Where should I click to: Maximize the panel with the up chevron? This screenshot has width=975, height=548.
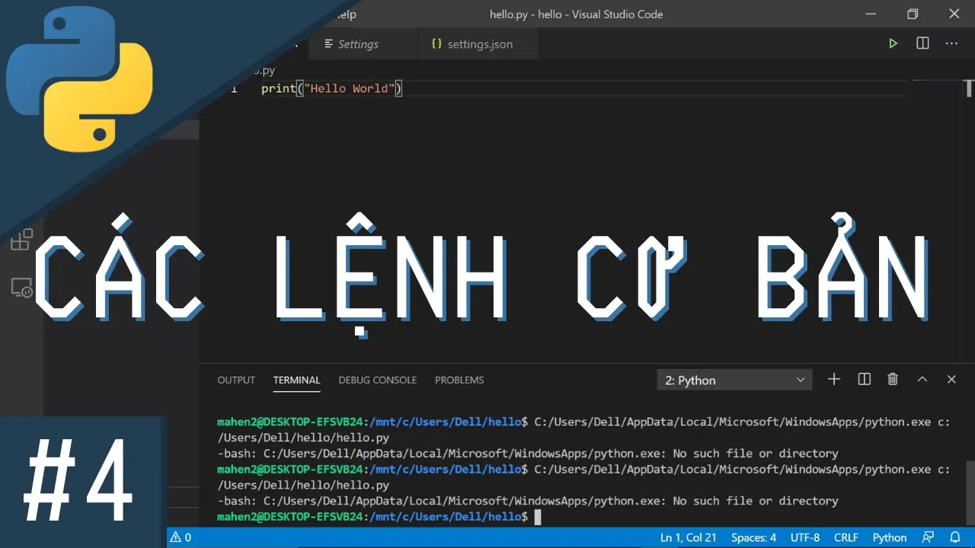922,379
